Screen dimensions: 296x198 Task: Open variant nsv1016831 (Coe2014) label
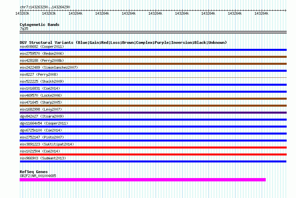coord(40,88)
